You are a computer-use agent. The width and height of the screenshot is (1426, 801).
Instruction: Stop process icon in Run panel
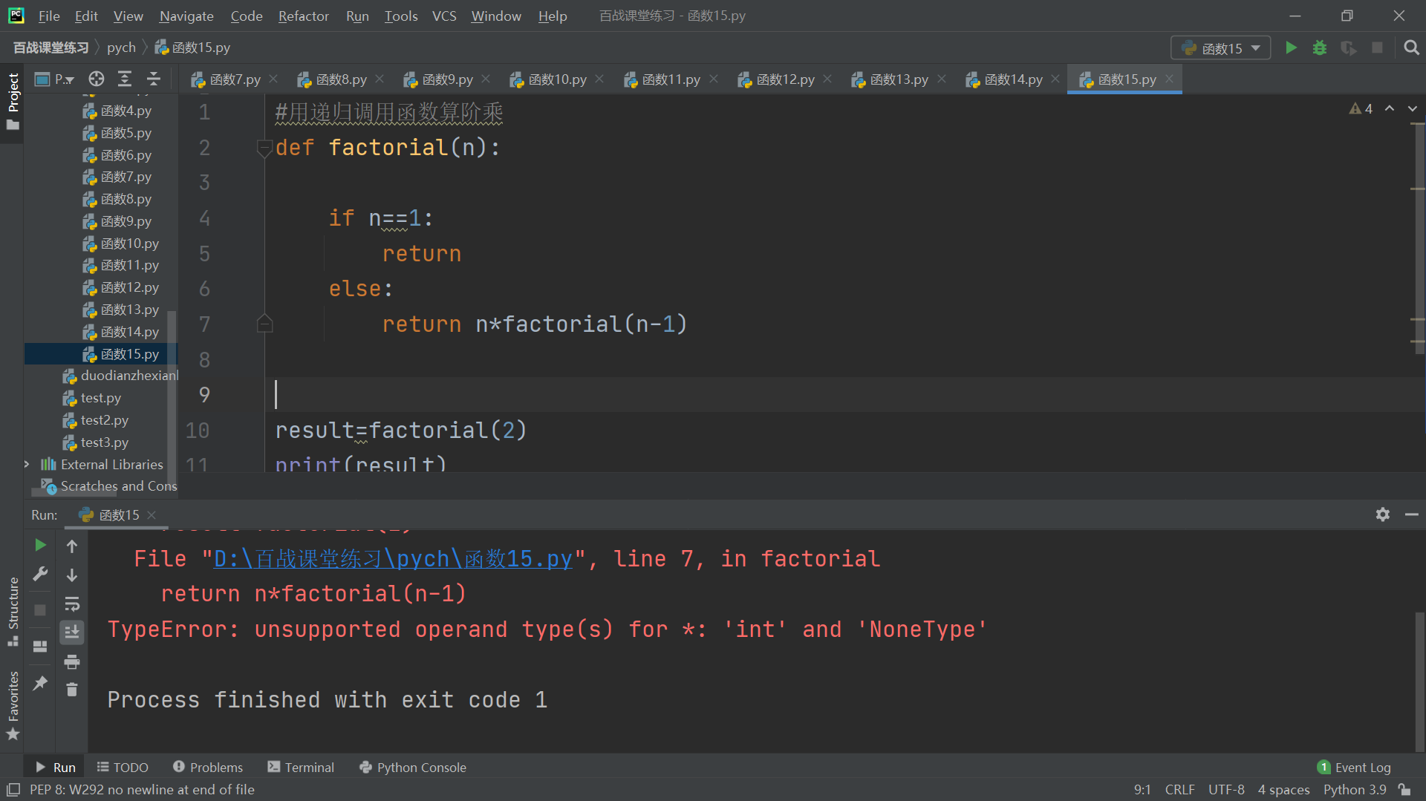click(x=40, y=610)
